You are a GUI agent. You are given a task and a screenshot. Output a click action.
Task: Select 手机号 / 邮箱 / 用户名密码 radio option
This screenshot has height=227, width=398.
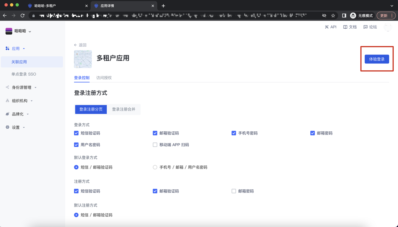click(155, 167)
